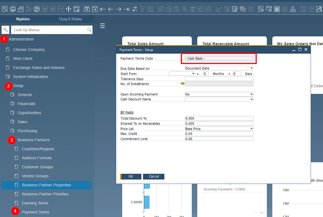
Task: Select the Find binoculars icon
Action: [x=87, y=9]
